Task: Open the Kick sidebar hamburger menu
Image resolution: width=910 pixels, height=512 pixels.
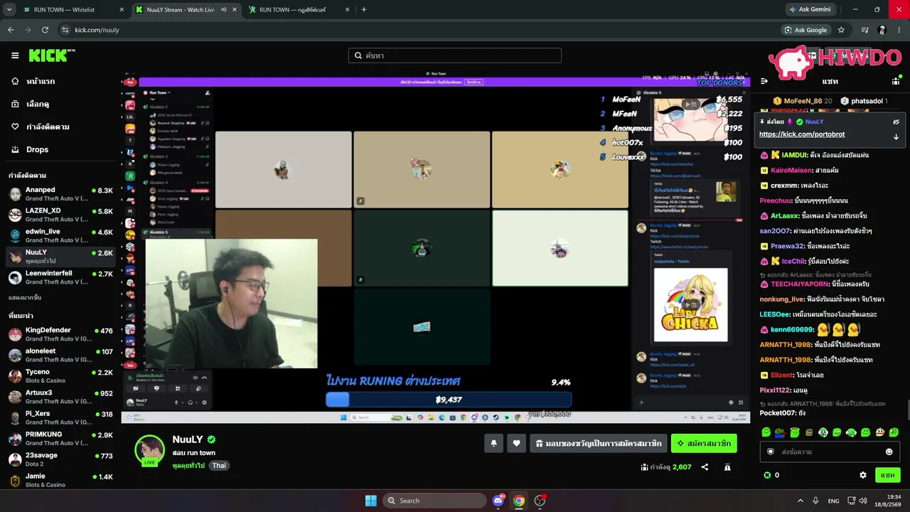Action: pyautogui.click(x=15, y=55)
